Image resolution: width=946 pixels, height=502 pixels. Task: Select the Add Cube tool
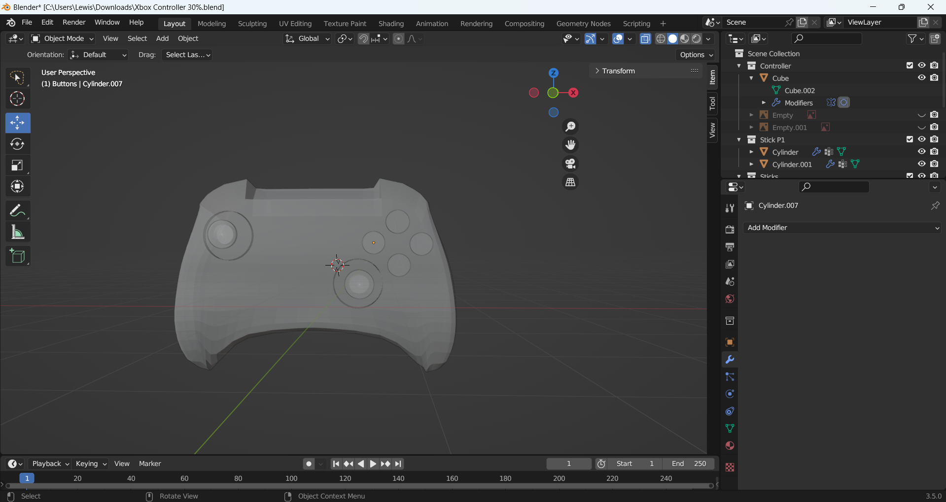[x=17, y=256]
